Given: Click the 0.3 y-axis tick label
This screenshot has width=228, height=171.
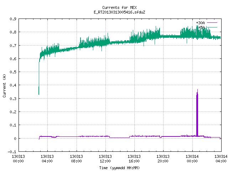Looking at the screenshot, I should point(13,99).
